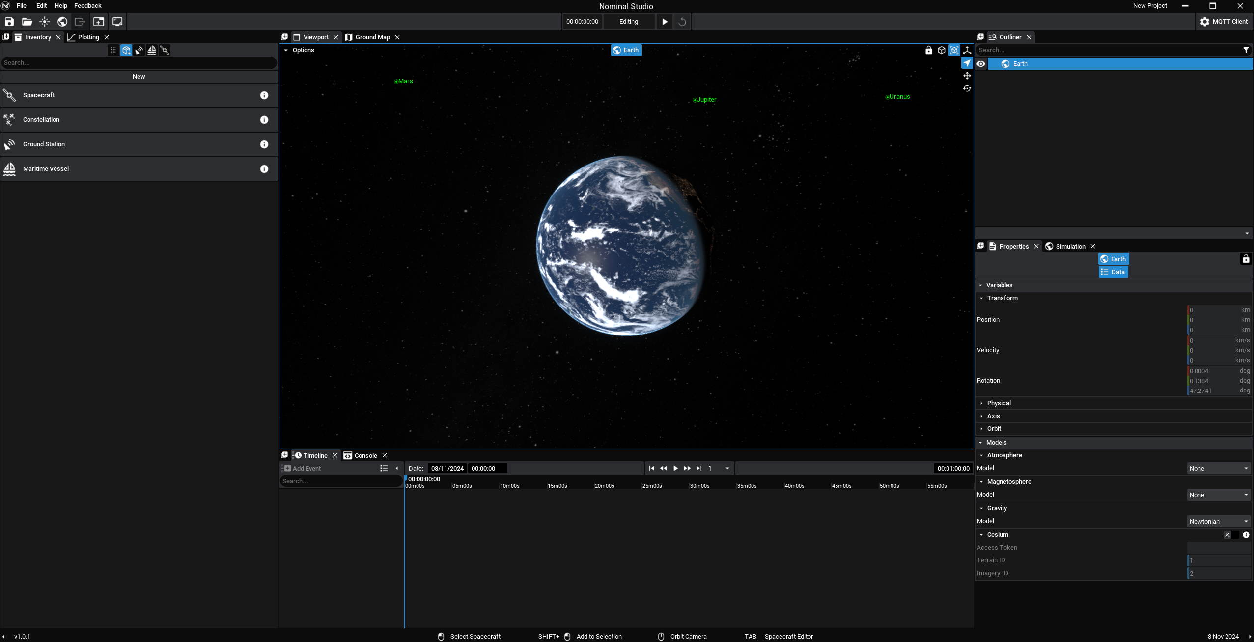Image resolution: width=1254 pixels, height=642 pixels.
Task: Select the rotate tool in viewport
Action: pyautogui.click(x=967, y=88)
